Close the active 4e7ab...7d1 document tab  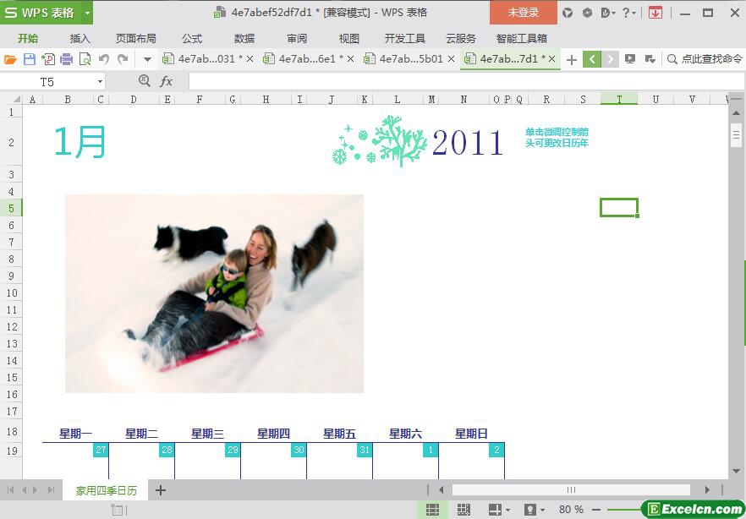tap(551, 59)
